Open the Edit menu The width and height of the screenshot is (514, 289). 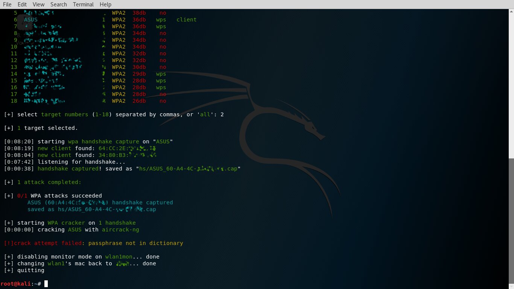pos(22,5)
